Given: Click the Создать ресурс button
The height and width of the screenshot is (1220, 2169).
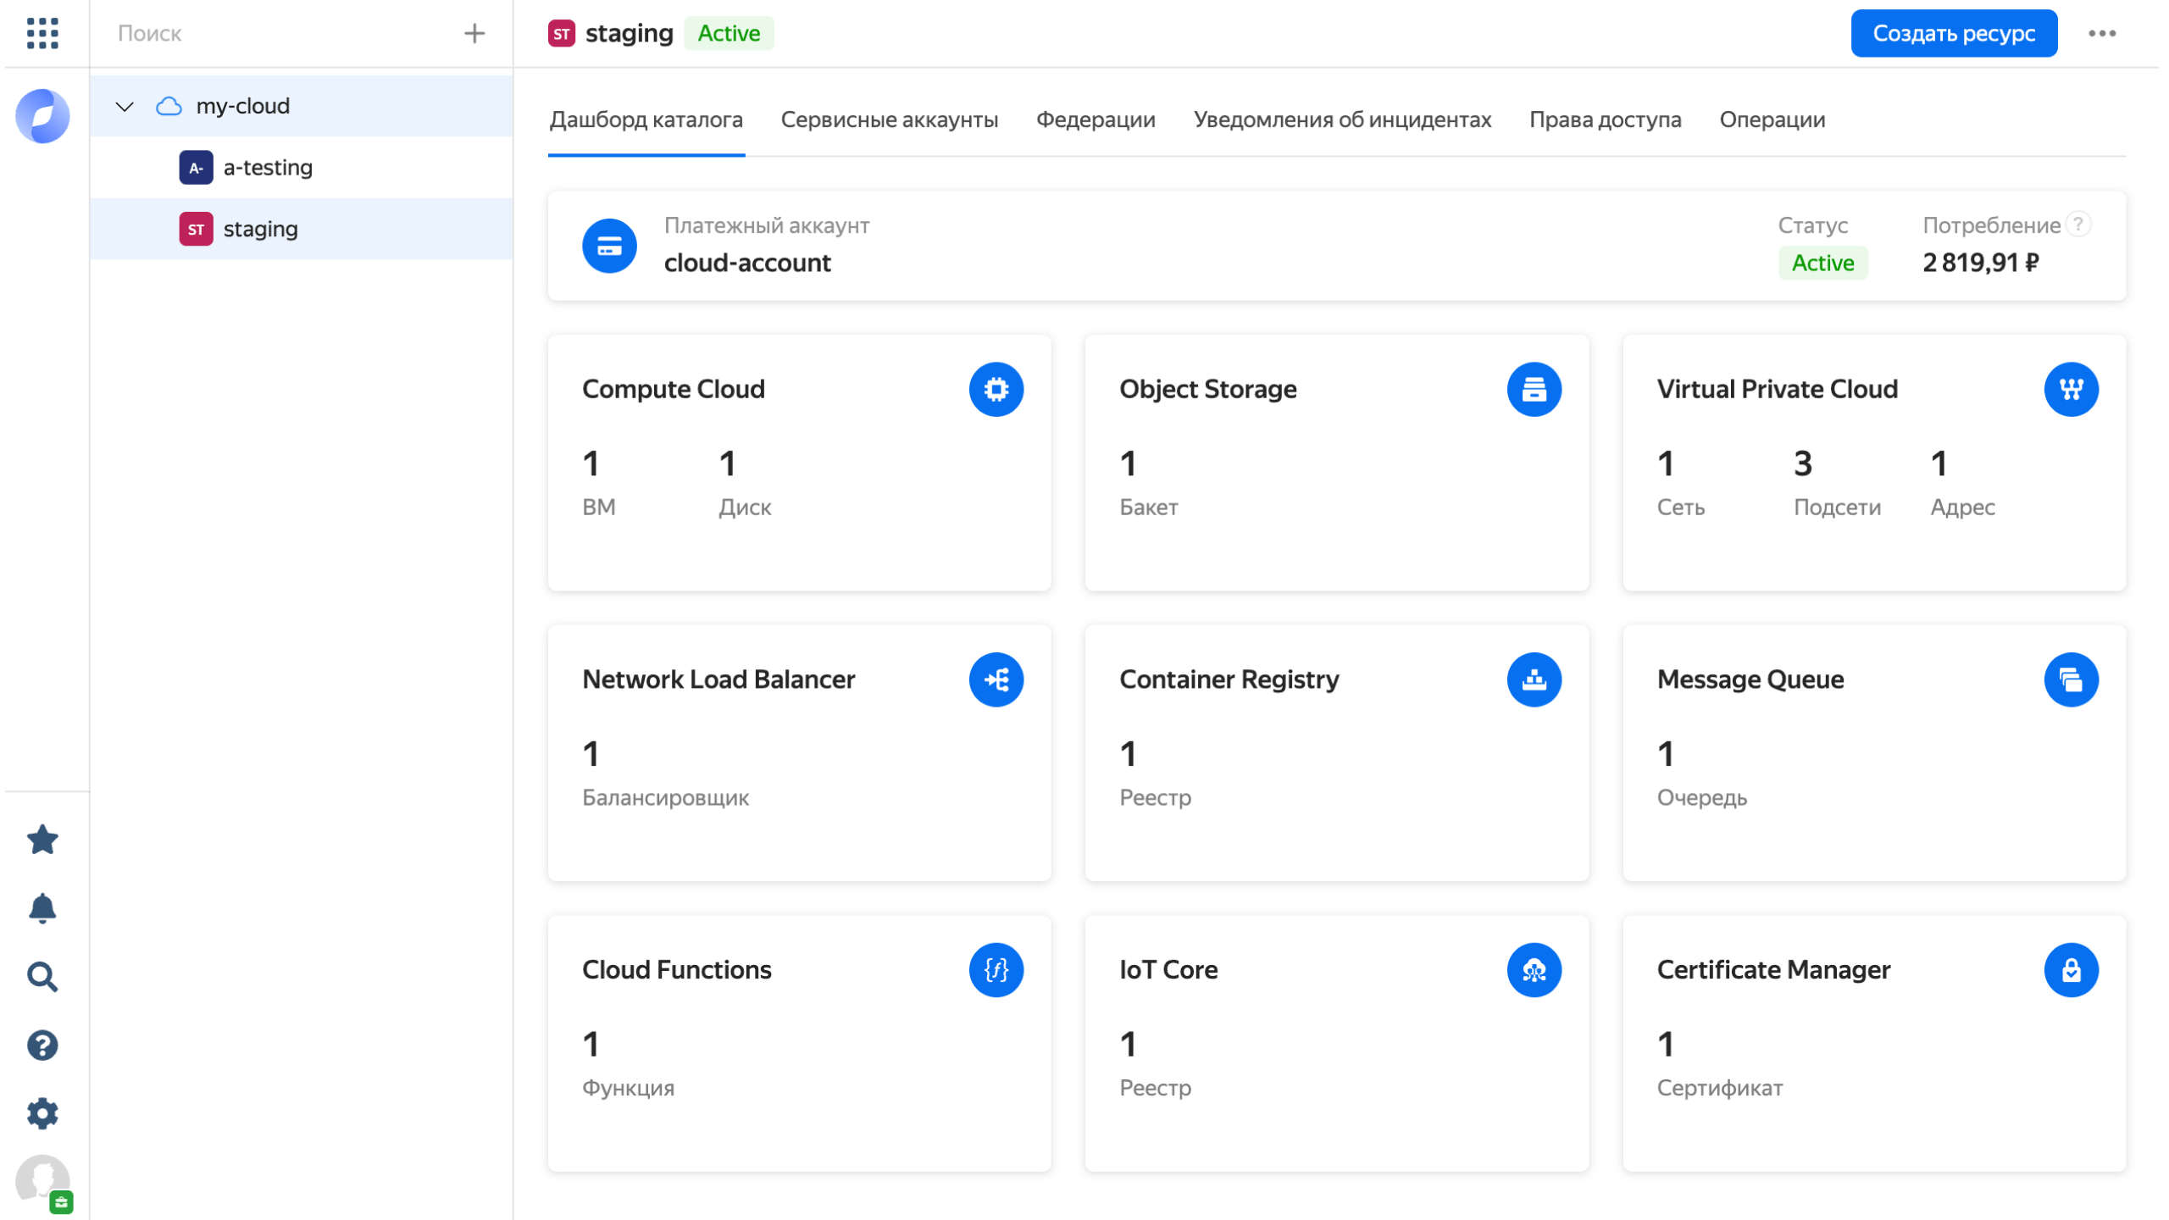Looking at the screenshot, I should 1955,33.
